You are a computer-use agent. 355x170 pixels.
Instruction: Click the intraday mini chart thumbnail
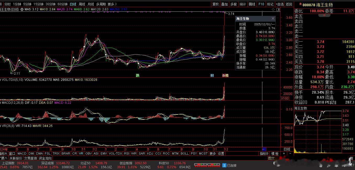[318, 132]
